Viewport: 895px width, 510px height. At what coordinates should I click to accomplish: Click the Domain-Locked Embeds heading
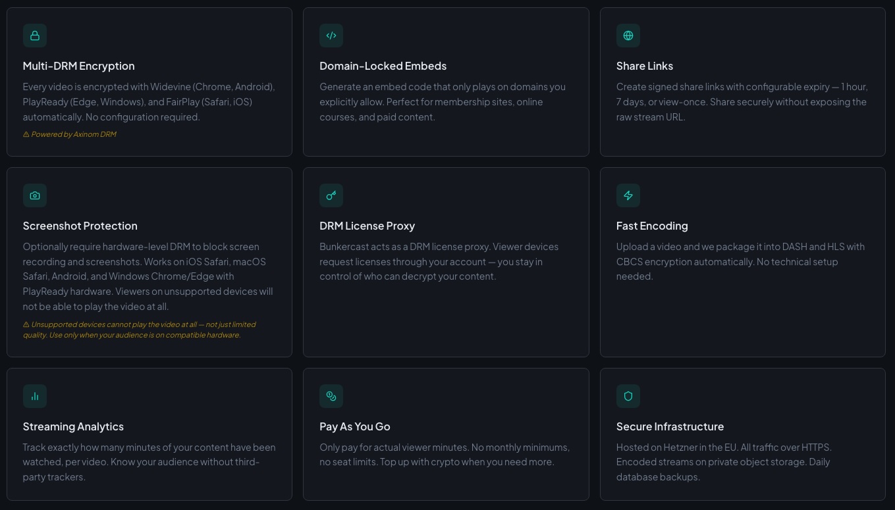pos(383,66)
